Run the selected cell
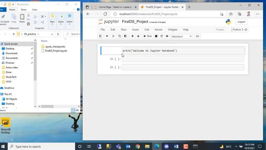Image resolution: width=266 pixels, height=150 pixels. (148, 36)
